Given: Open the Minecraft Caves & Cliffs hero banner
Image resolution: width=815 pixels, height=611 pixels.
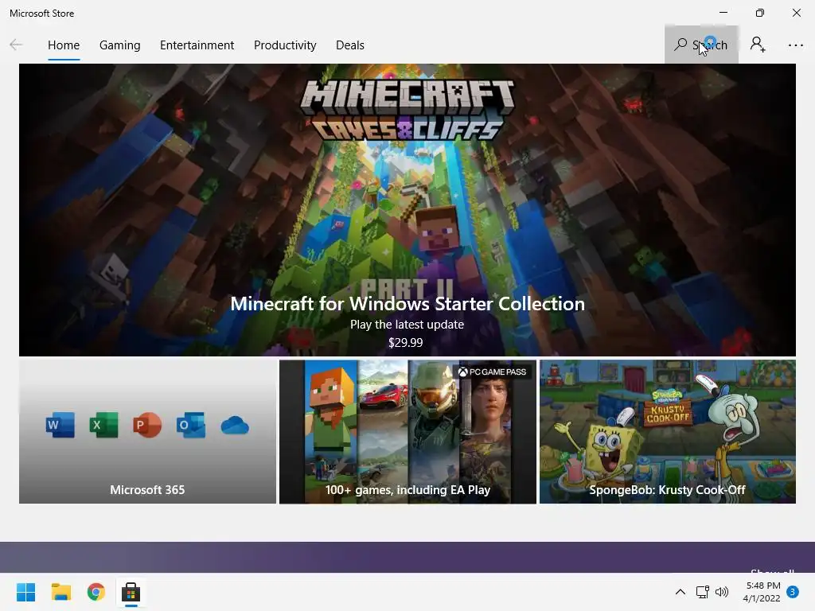Looking at the screenshot, I should (x=407, y=210).
